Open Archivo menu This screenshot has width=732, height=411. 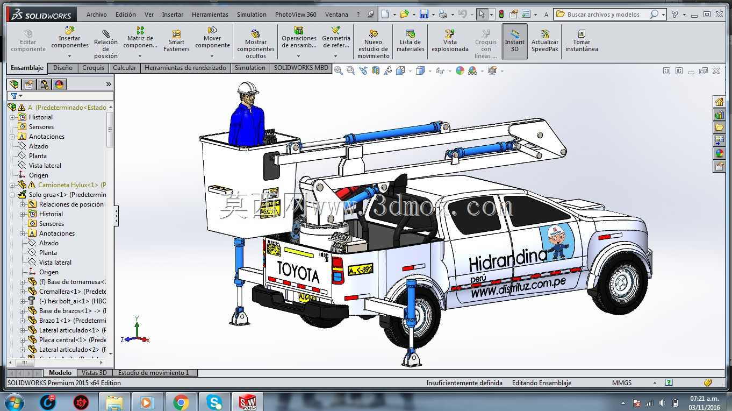coord(97,15)
